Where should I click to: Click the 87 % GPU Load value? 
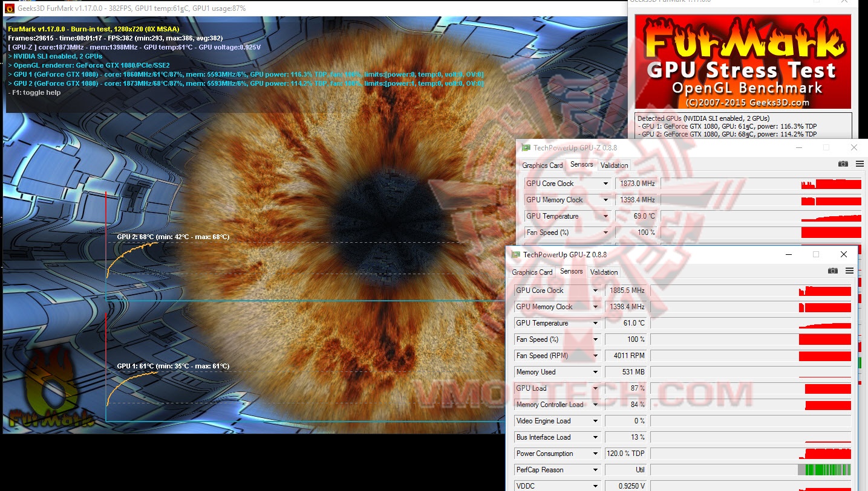point(627,388)
